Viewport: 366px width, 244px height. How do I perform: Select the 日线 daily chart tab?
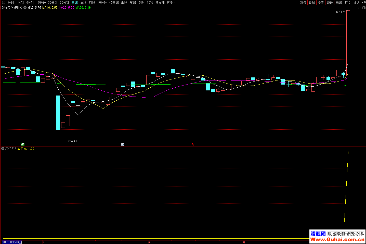click(x=75, y=3)
